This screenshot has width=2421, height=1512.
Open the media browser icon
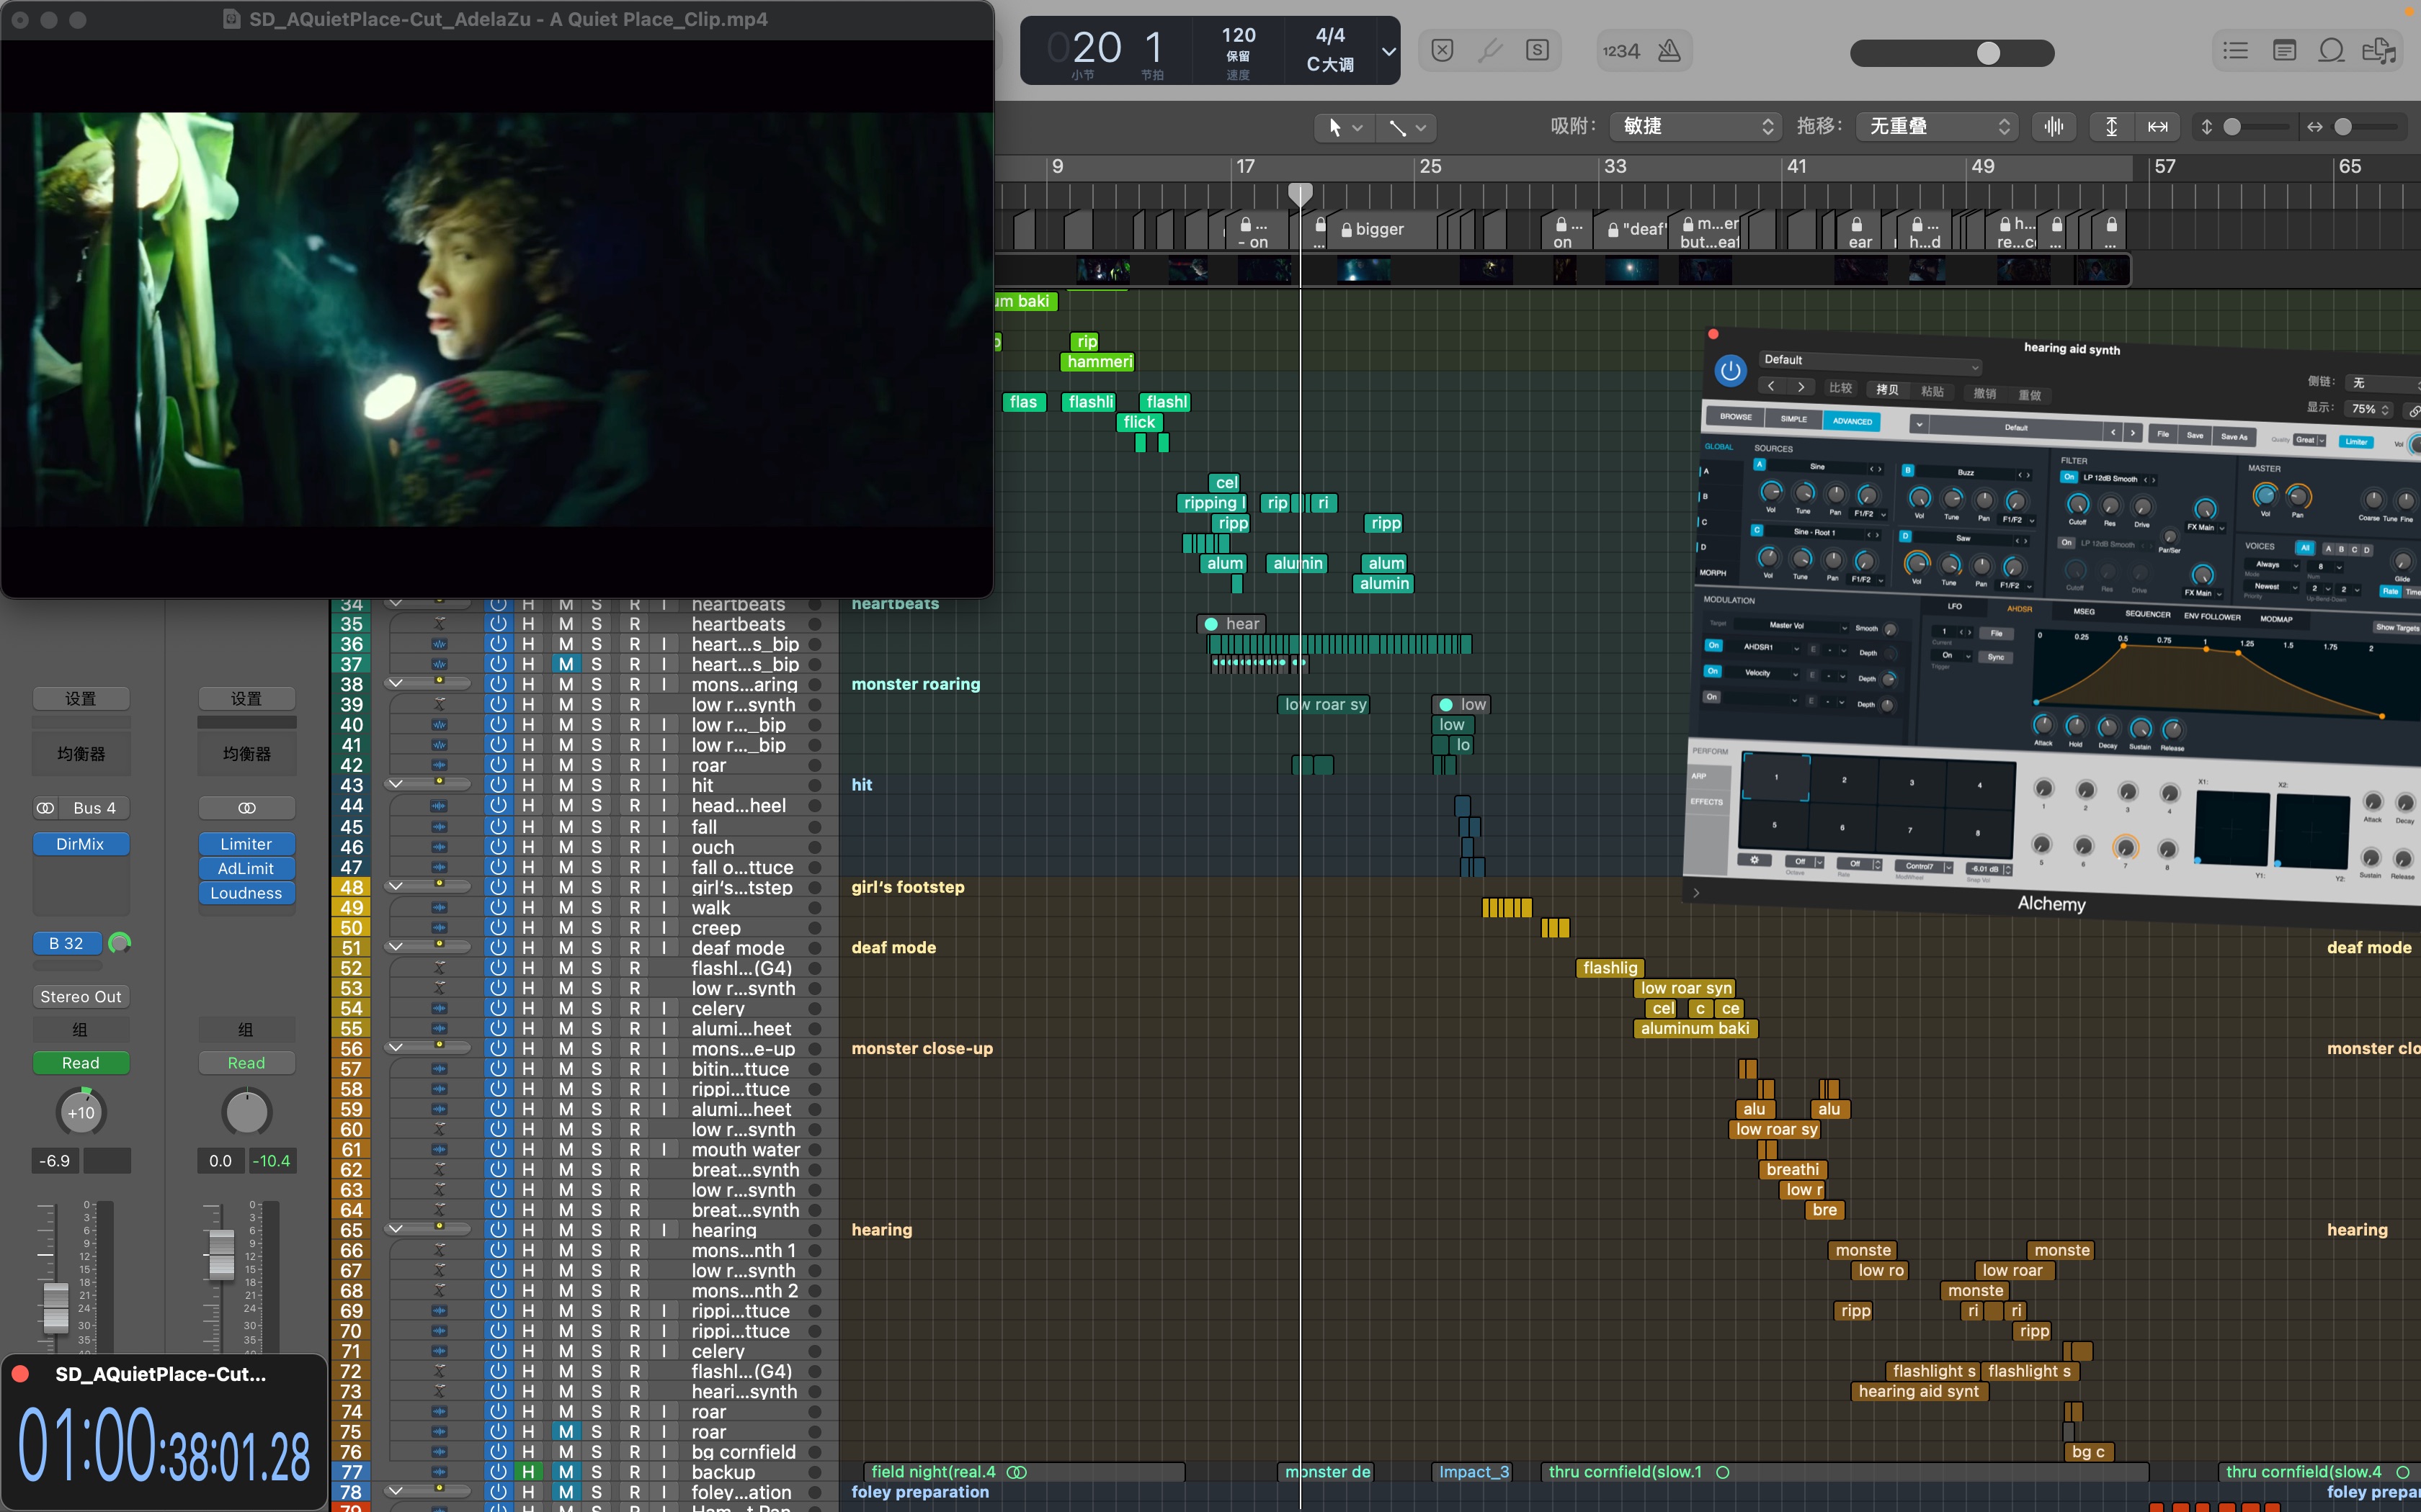pos(2379,50)
